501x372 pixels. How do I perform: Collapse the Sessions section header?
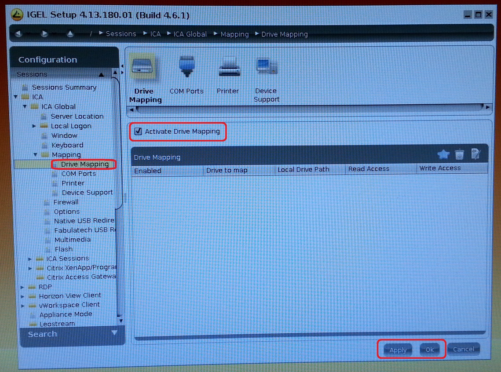coord(101,74)
